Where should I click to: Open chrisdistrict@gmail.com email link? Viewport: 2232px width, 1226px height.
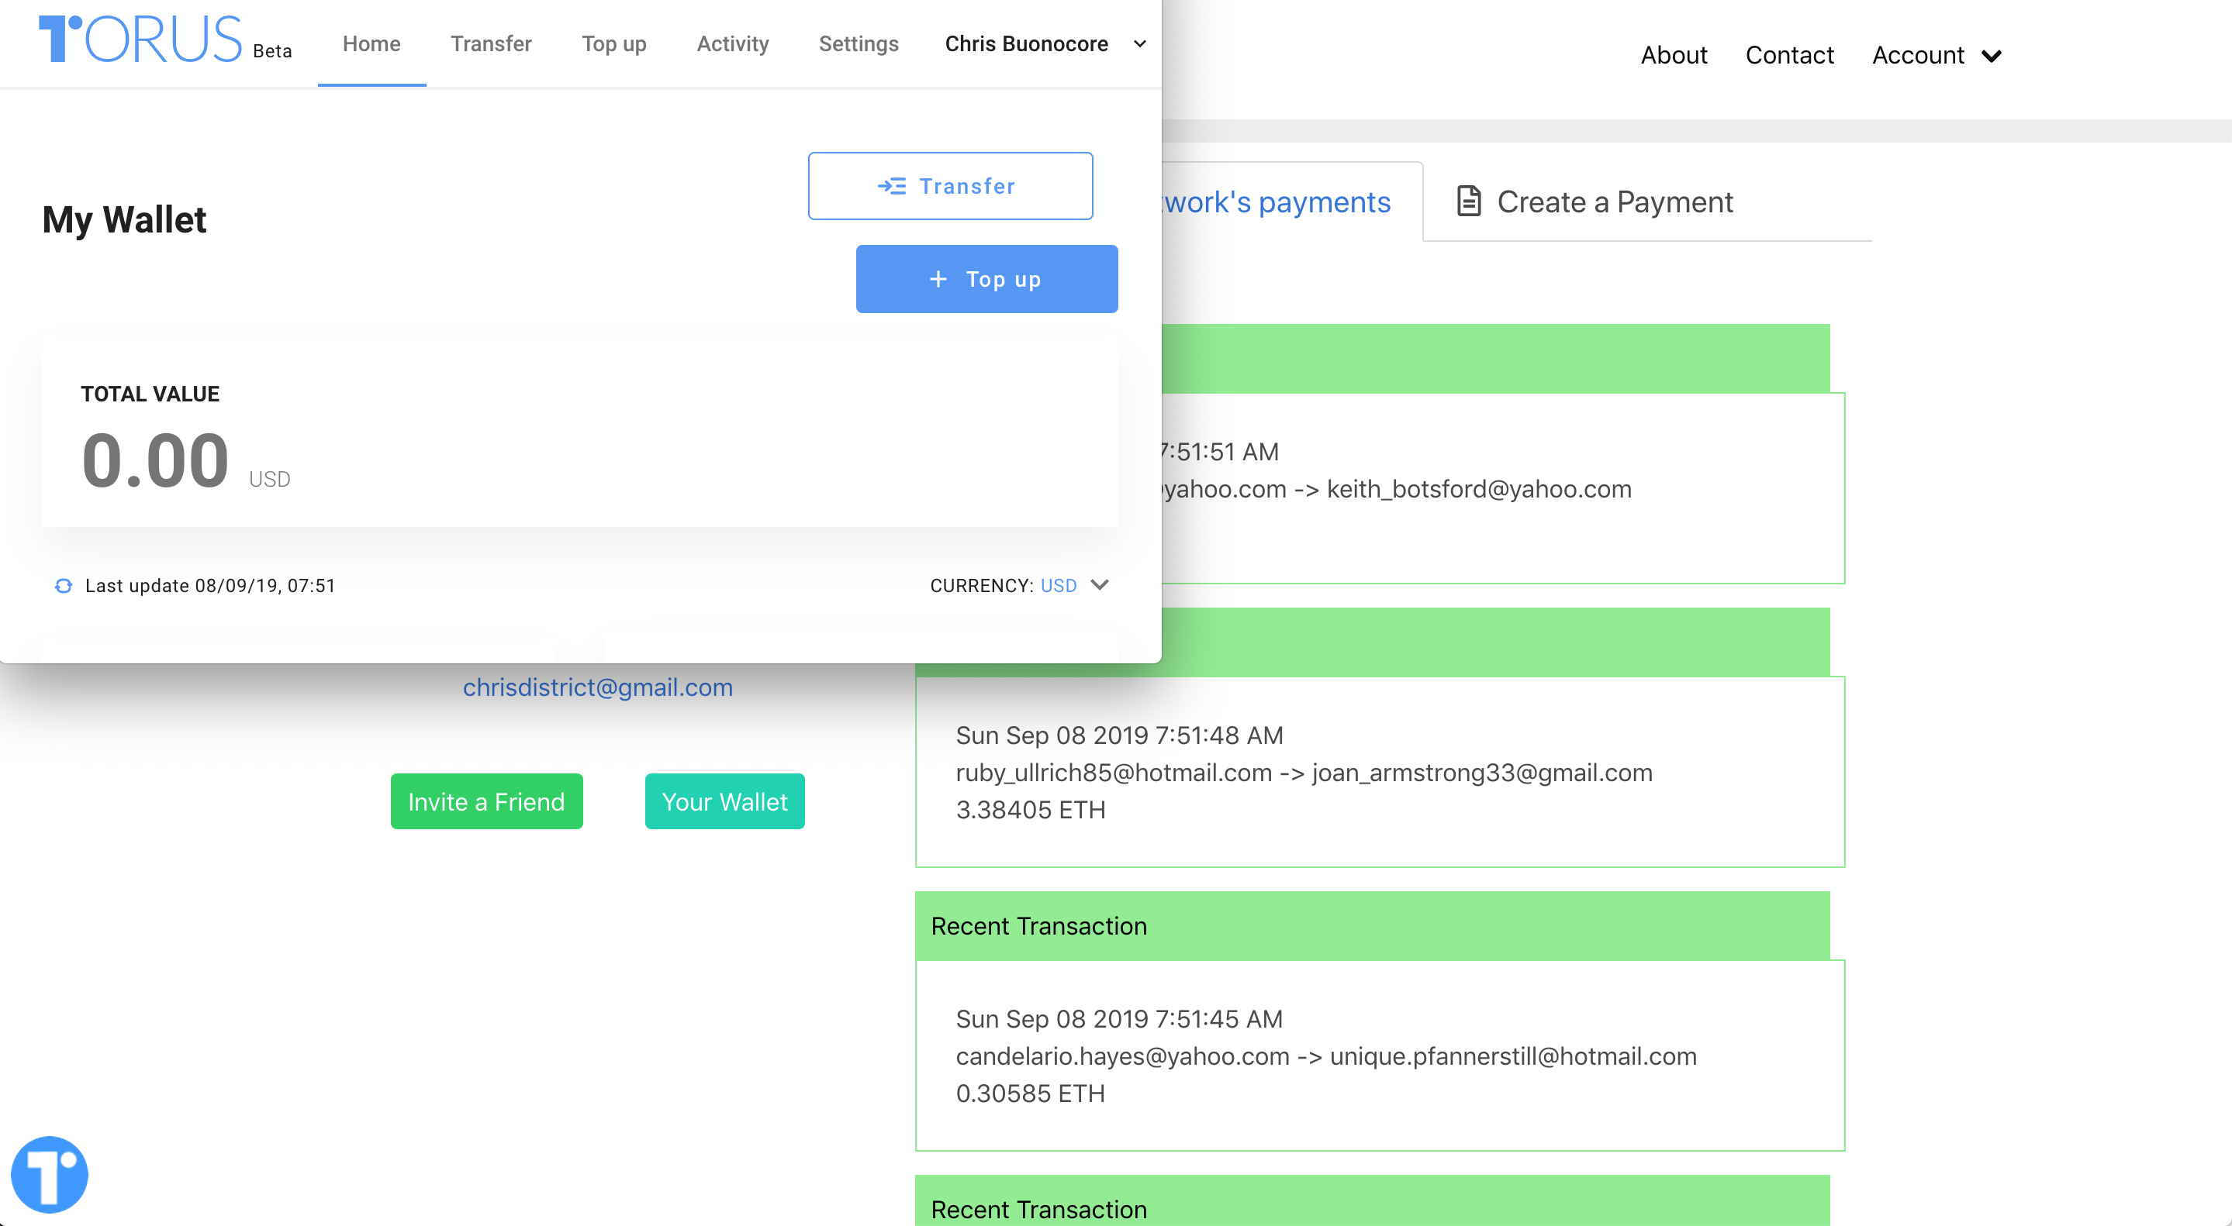coord(597,687)
